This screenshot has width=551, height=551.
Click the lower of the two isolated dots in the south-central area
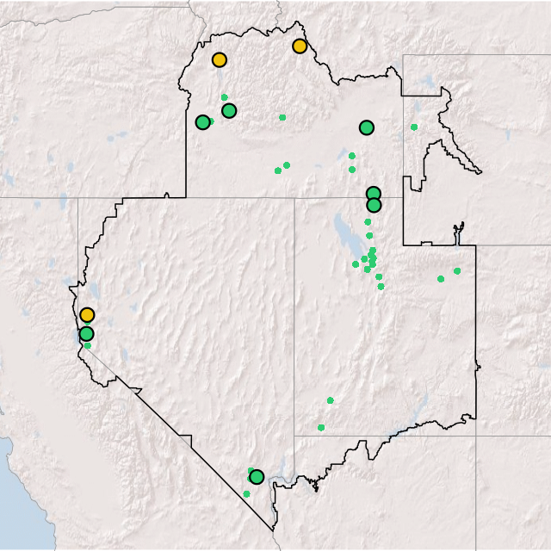pyautogui.click(x=321, y=428)
